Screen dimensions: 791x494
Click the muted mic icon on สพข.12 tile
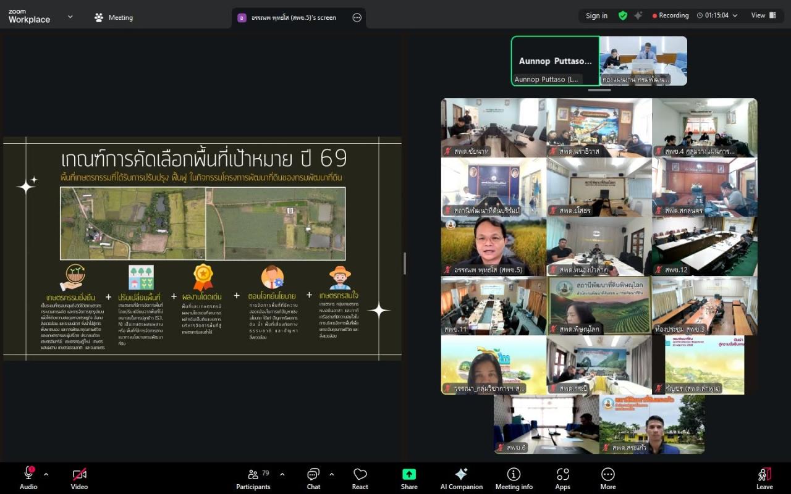(x=659, y=270)
